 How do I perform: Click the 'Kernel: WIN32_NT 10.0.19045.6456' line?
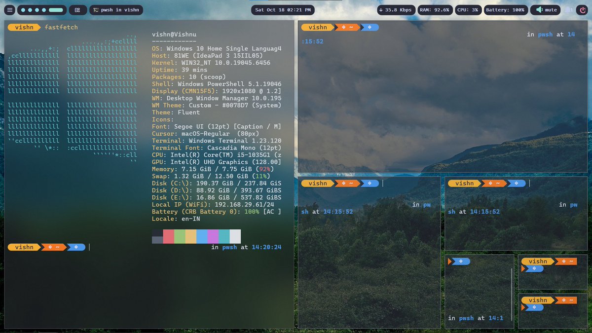coord(211,63)
